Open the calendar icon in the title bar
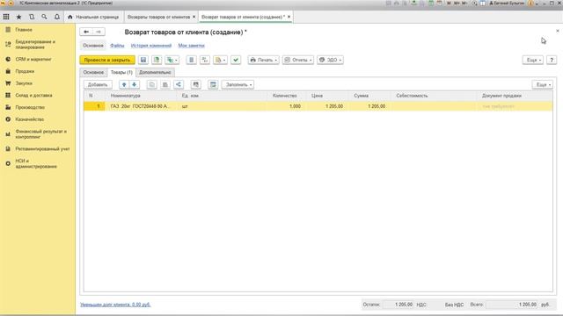Viewport: 563px width, 316px height. pos(439,3)
